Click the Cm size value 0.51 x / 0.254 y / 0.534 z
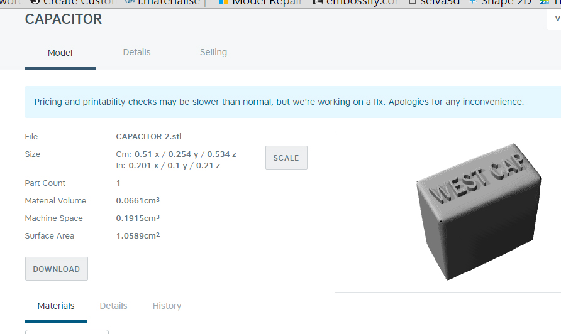The width and height of the screenshot is (561, 334). [186, 154]
